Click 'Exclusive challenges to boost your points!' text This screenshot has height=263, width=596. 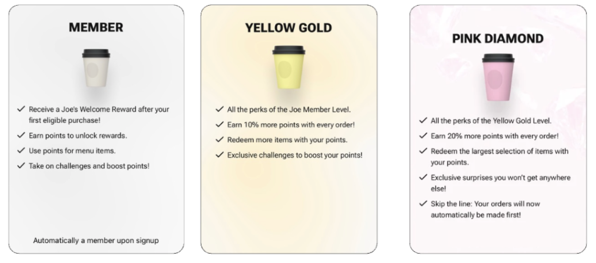point(295,155)
